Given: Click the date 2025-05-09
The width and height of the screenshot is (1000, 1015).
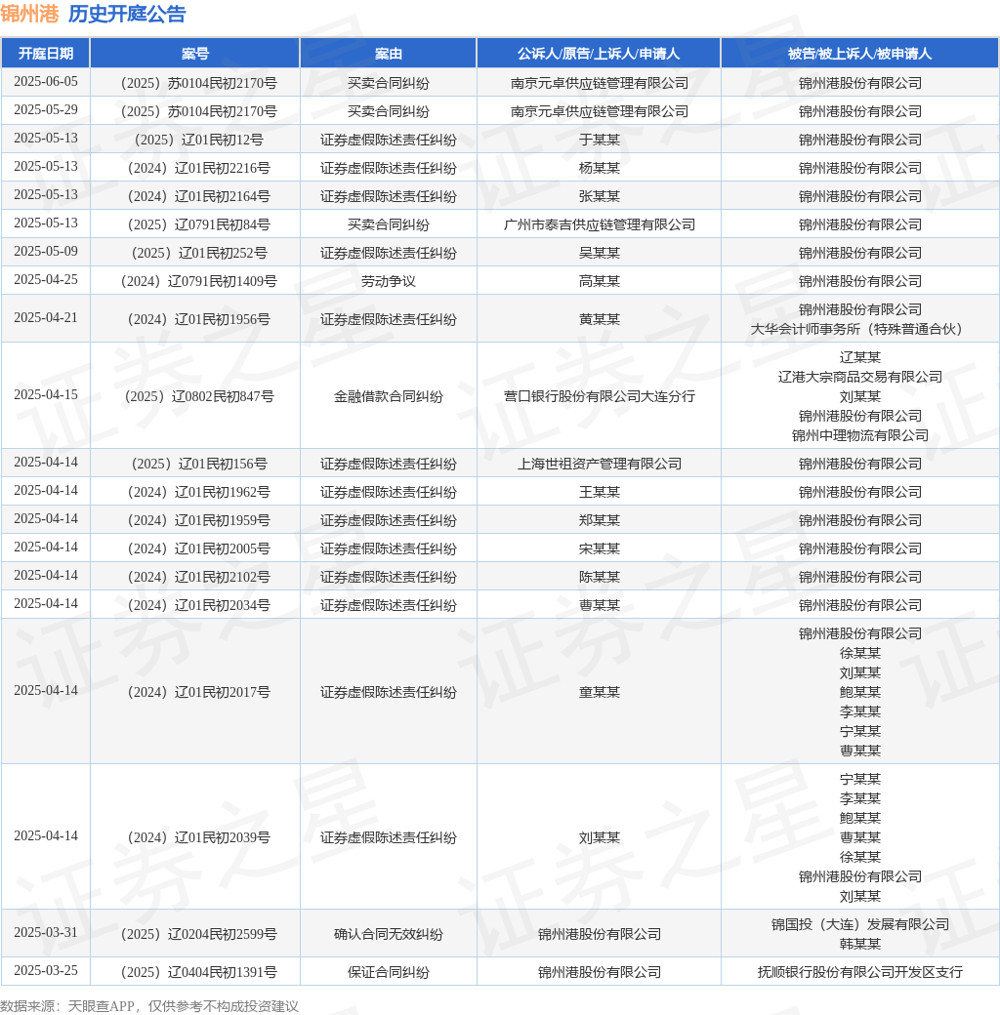Looking at the screenshot, I should click(45, 251).
